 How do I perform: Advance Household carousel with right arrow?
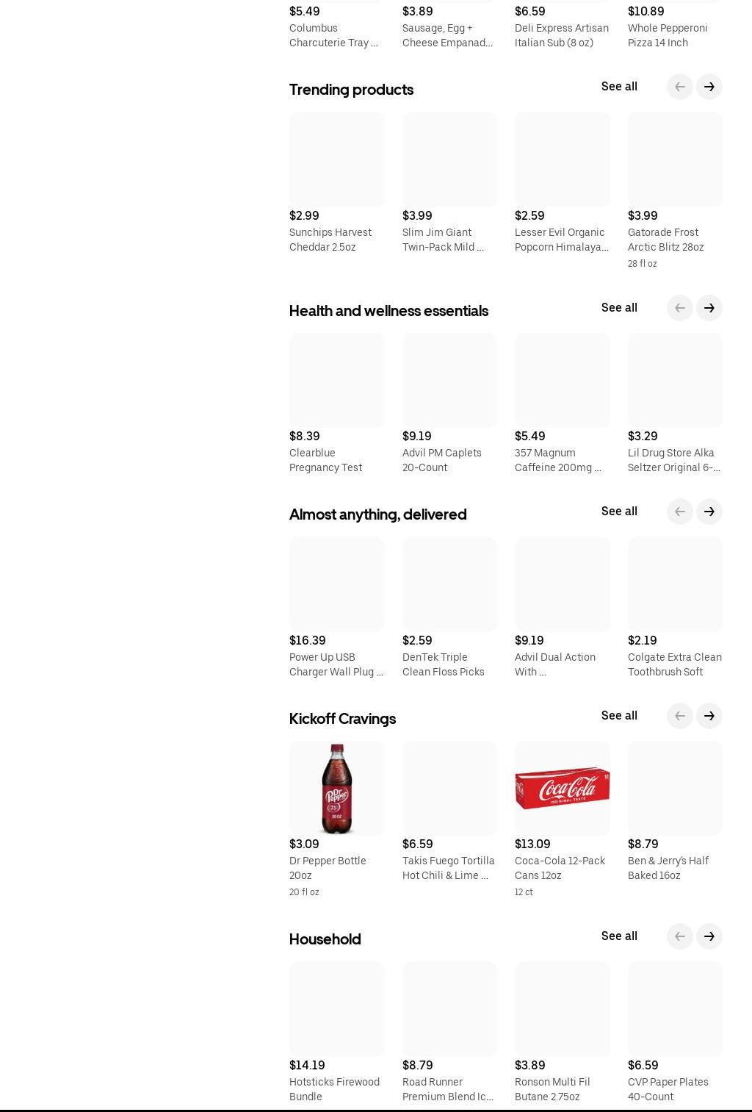709,936
